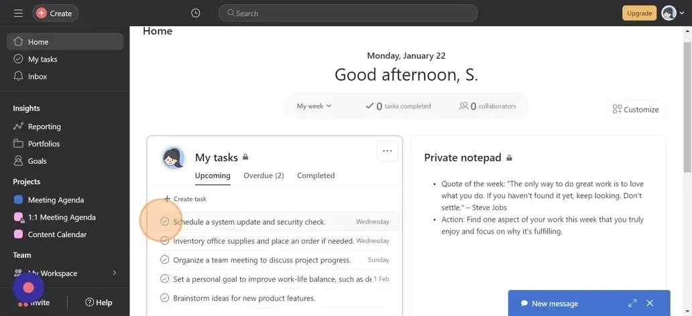The width and height of the screenshot is (692, 316).
Task: Open the recent history clock icon
Action: point(195,13)
